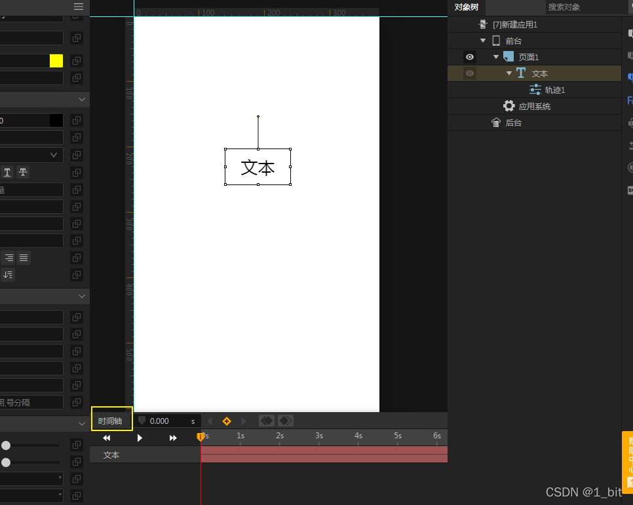
Task: Click the red 文本 track bar in the timeline
Action: pyautogui.click(x=324, y=454)
